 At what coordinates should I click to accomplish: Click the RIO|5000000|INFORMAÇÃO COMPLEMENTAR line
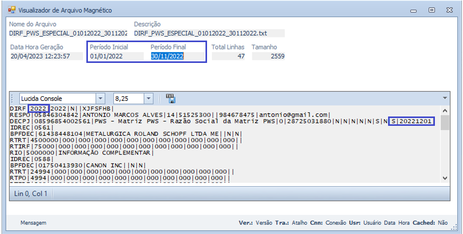82,153
